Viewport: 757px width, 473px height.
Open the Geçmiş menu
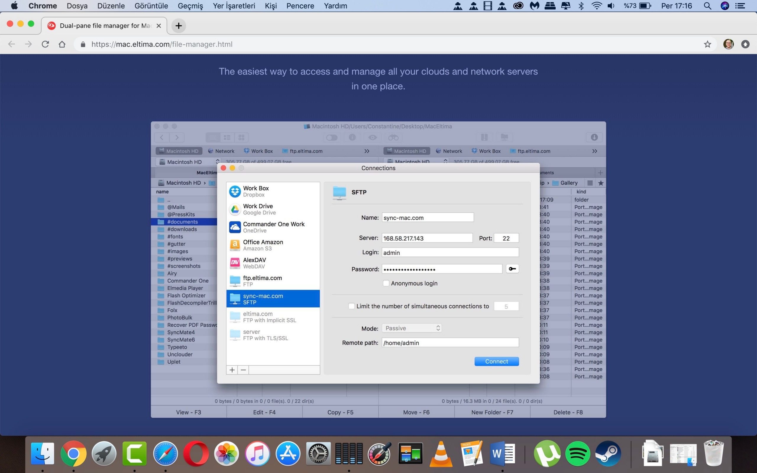[190, 6]
